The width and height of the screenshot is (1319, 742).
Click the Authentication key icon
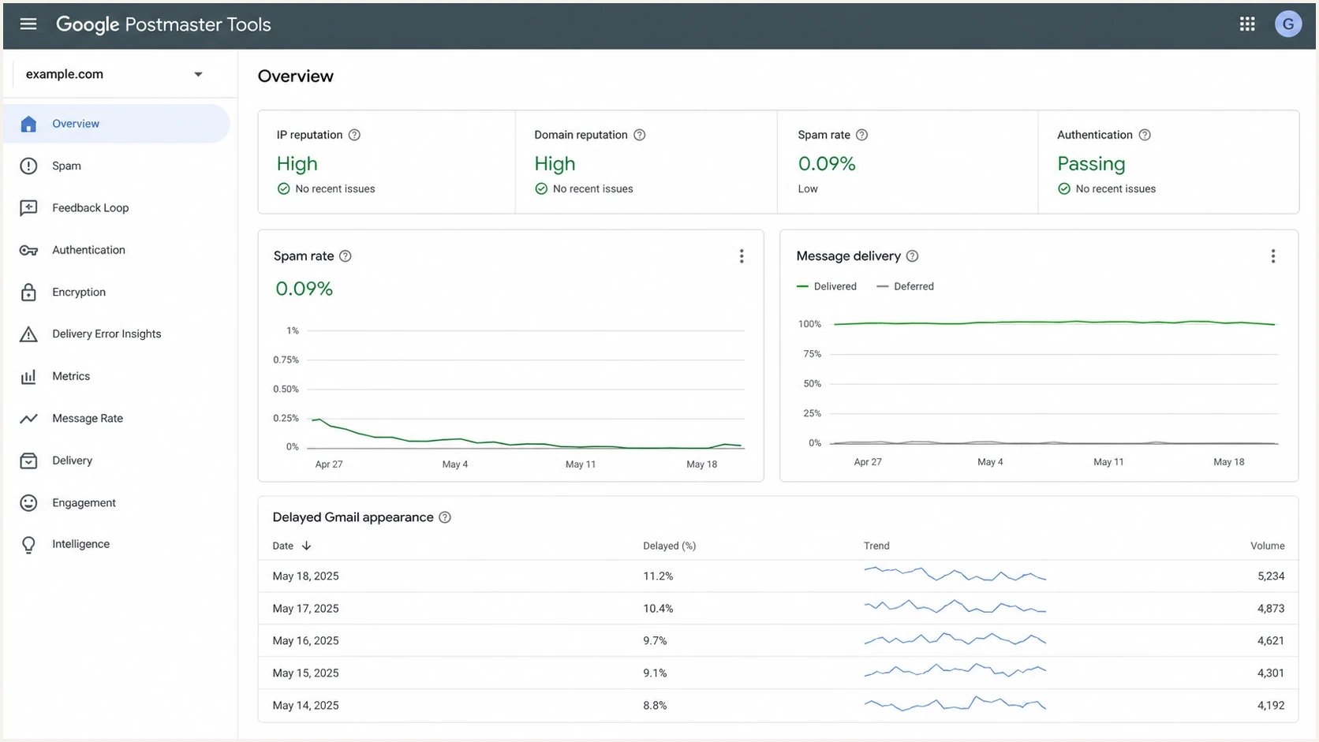click(28, 250)
